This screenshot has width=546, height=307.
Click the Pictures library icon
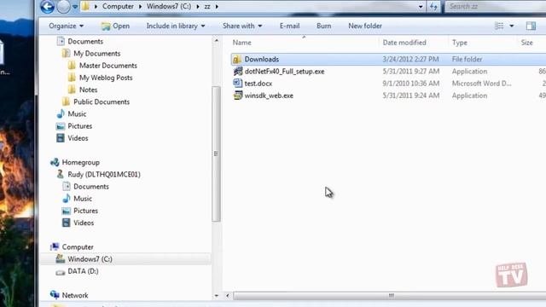[x=61, y=126]
